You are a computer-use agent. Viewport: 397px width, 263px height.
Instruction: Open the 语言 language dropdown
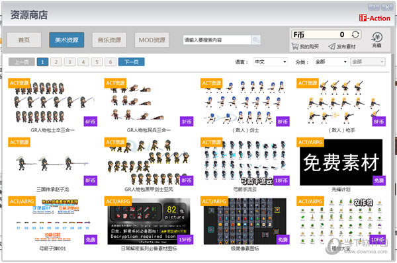[270, 61]
